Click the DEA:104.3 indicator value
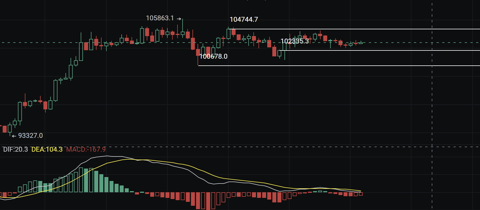The image size is (480, 210). (47, 149)
